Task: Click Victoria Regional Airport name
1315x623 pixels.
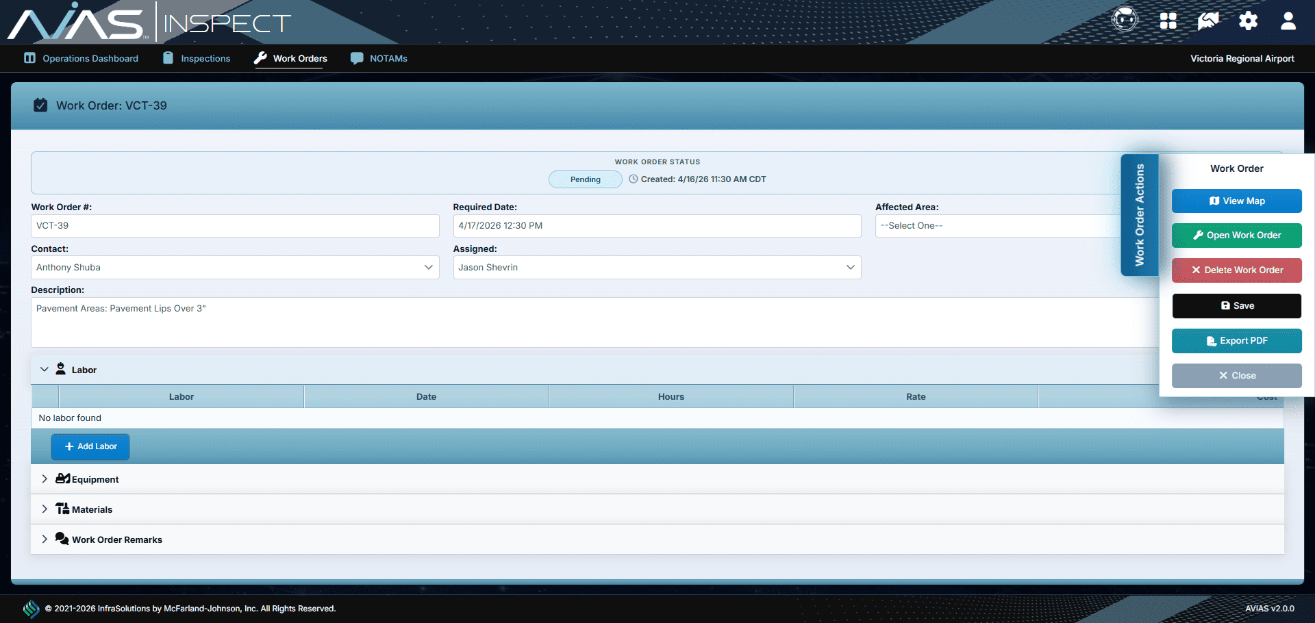Action: click(x=1242, y=58)
